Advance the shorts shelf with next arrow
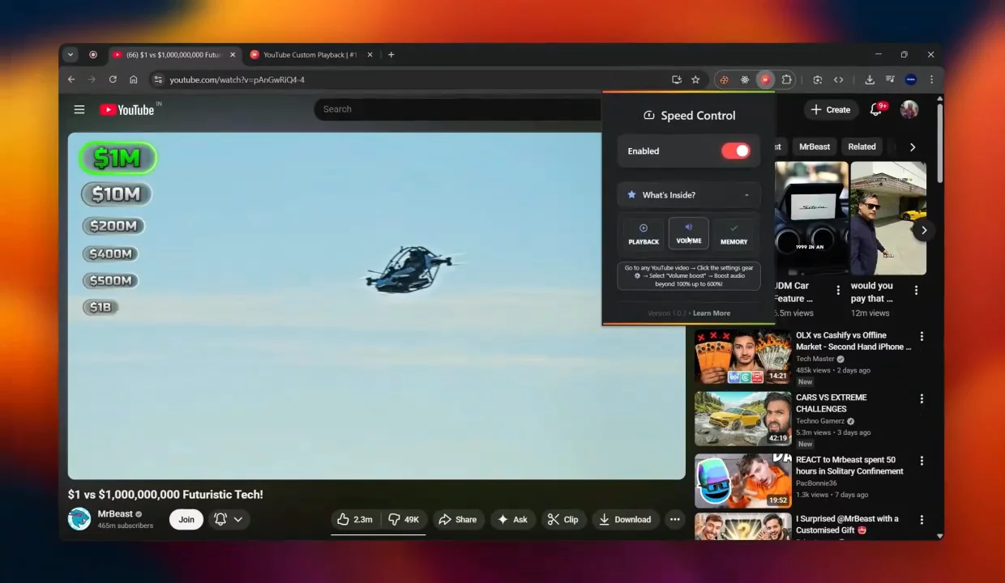 point(924,231)
